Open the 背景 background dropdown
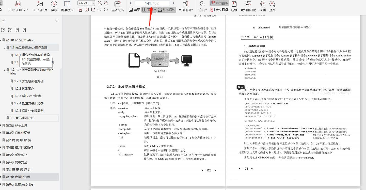This screenshot has width=366, height=190. click(x=206, y=10)
